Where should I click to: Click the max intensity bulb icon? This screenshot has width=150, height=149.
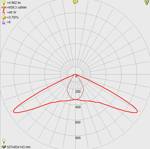pos(4,8)
